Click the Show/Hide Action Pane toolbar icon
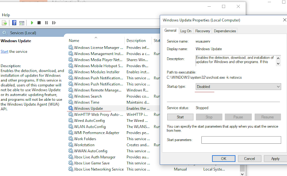The height and width of the screenshot is (176, 287). (22, 23)
